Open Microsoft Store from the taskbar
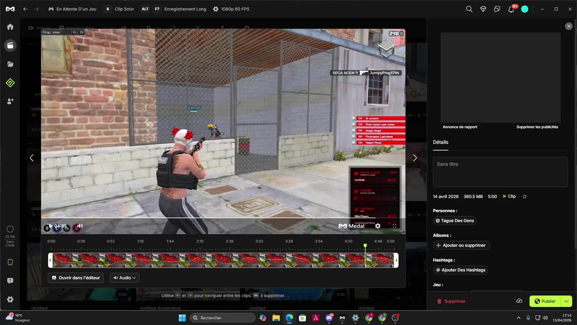 pyautogui.click(x=302, y=318)
